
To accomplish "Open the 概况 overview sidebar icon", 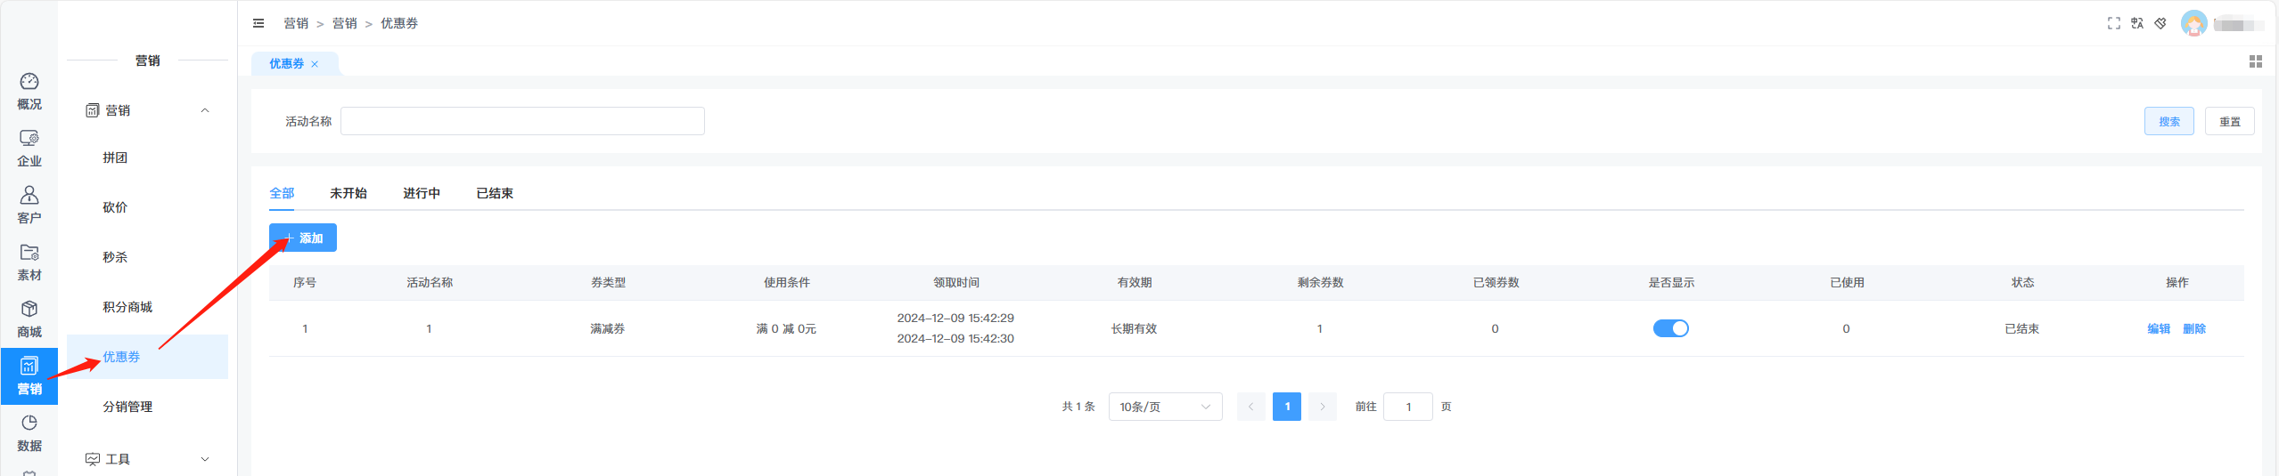I will [29, 92].
